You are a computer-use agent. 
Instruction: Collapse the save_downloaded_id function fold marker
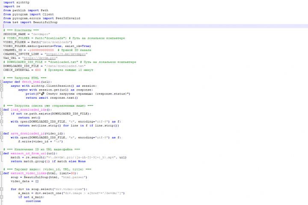click(x=2, y=133)
